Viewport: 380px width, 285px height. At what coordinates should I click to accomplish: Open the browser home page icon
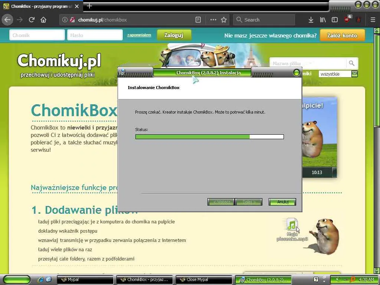click(43, 20)
